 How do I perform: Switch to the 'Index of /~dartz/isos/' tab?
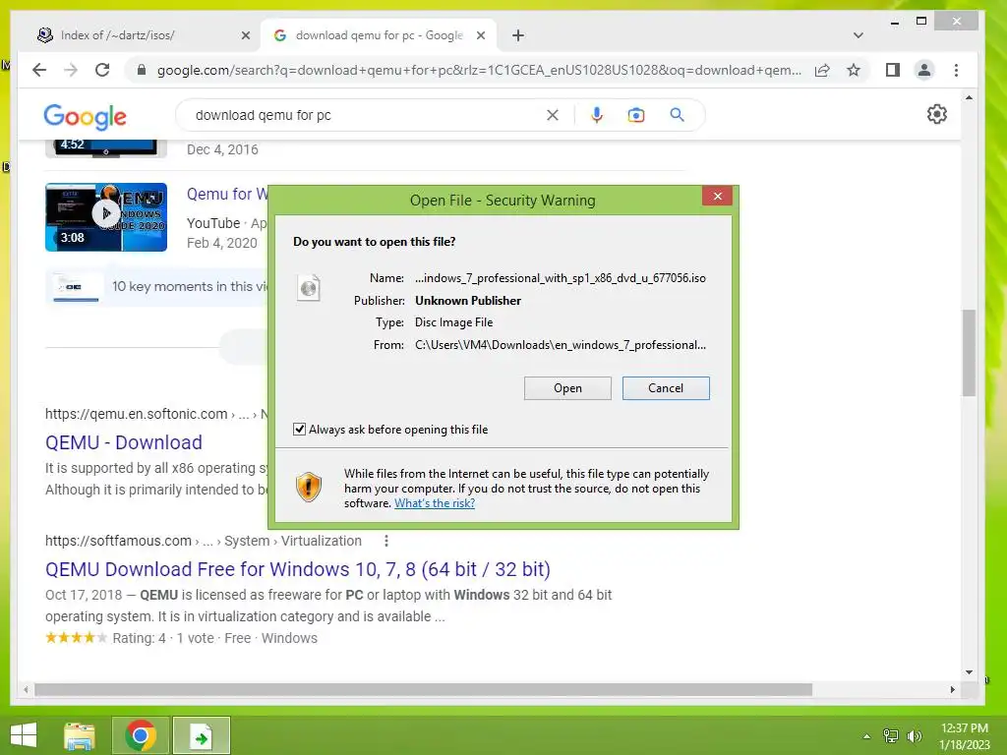[x=145, y=35]
